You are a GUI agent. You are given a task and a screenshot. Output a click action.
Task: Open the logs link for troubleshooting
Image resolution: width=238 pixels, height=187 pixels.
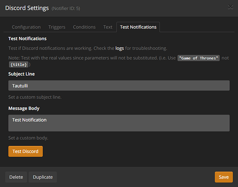pyautogui.click(x=119, y=48)
